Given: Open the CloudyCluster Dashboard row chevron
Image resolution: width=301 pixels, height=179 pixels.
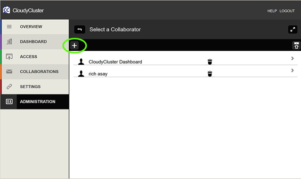Looking at the screenshot, I should coord(293,58).
